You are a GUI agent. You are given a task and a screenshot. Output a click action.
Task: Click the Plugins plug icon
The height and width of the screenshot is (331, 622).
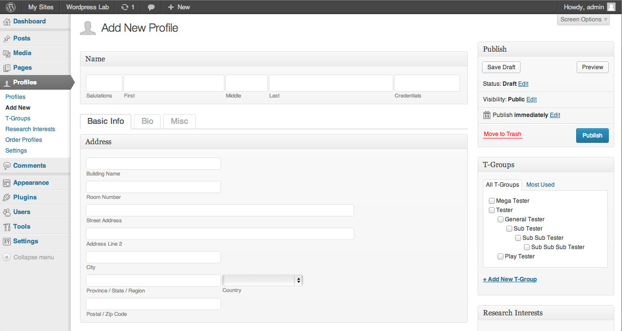pyautogui.click(x=7, y=197)
